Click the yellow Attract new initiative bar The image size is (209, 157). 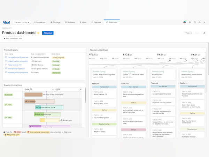50,120
